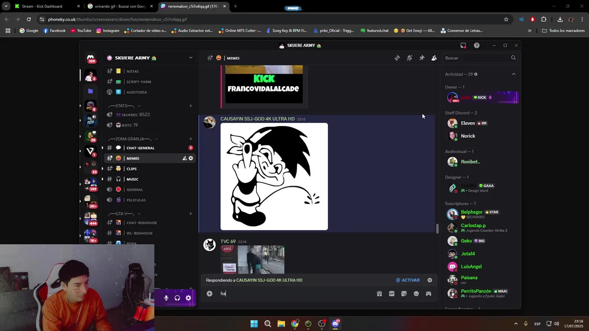Open the apps game controller icon

coord(428,293)
